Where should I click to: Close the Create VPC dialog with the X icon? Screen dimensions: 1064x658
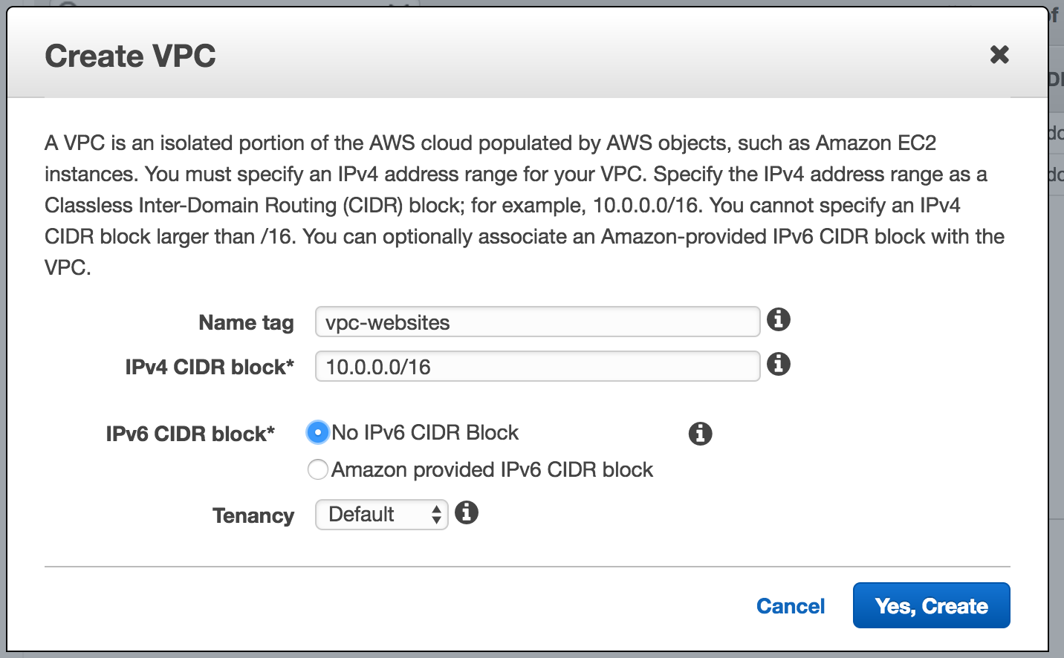point(1000,54)
